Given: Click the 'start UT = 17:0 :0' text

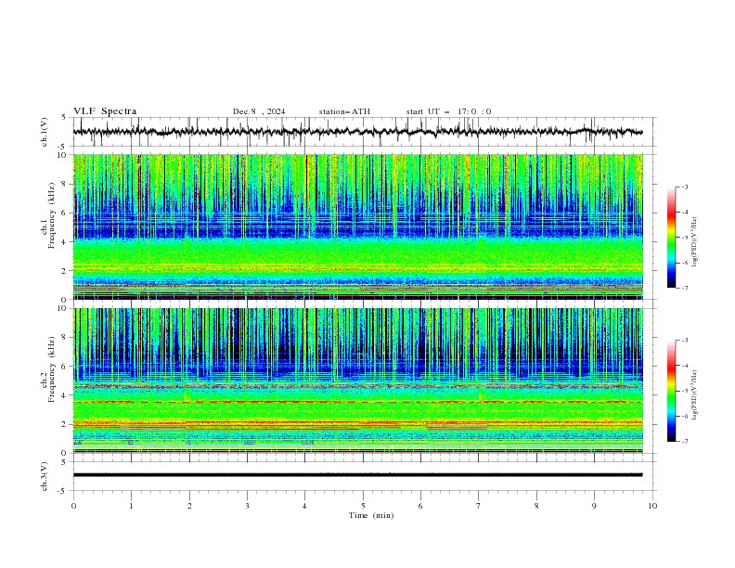Looking at the screenshot, I should tap(448, 111).
